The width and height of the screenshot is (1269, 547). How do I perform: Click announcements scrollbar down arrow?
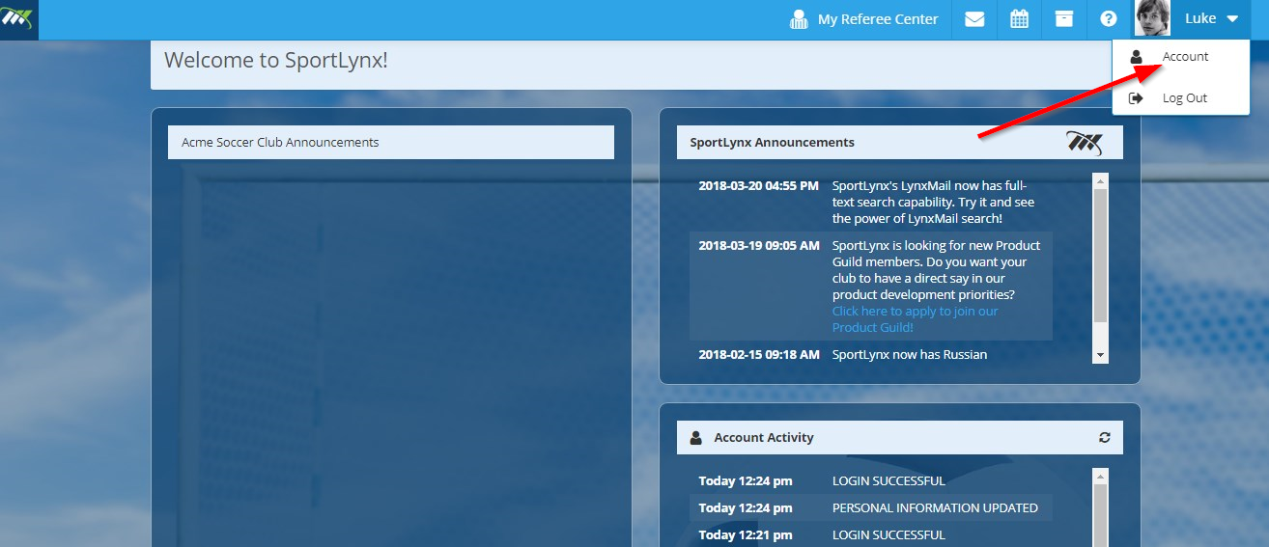[1100, 356]
